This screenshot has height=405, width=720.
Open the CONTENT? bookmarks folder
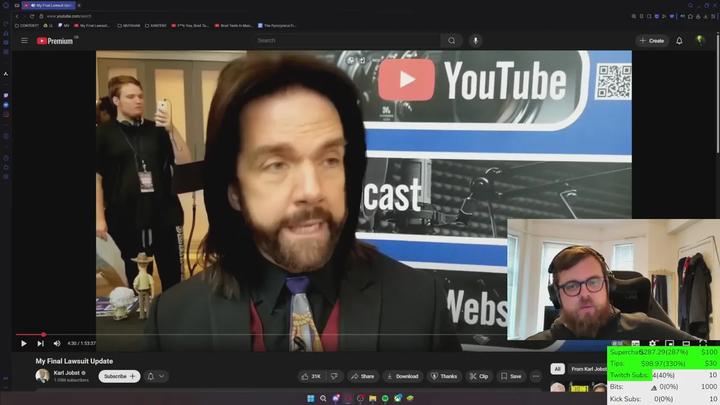tap(26, 25)
